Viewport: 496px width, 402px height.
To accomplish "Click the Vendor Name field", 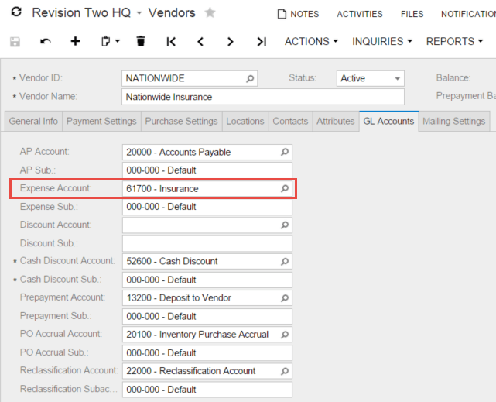I will point(263,97).
